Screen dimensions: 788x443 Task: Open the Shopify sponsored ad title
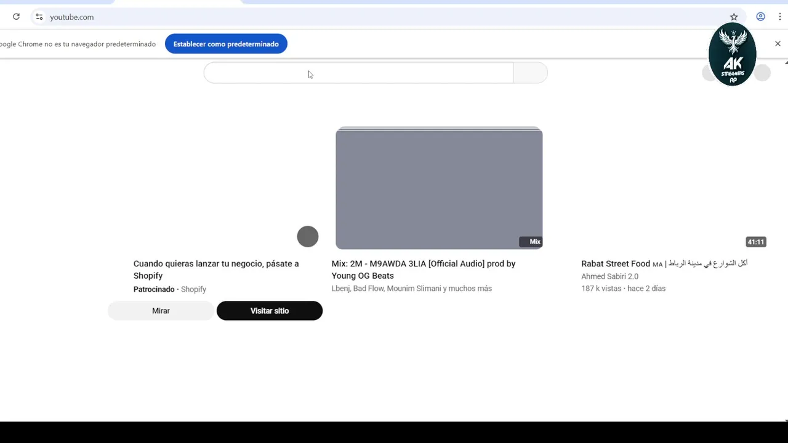tap(216, 269)
